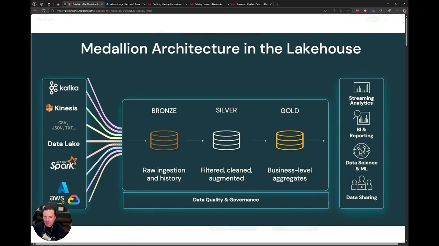Go back with the browser back arrow
This screenshot has height=246, width=439.
click(x=35, y=11)
